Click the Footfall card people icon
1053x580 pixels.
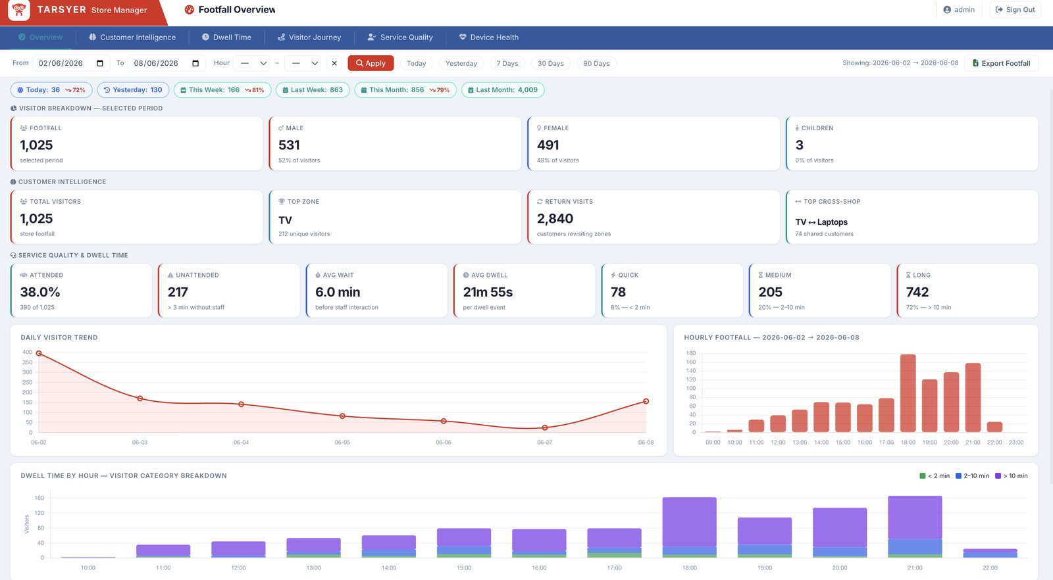[x=24, y=128]
